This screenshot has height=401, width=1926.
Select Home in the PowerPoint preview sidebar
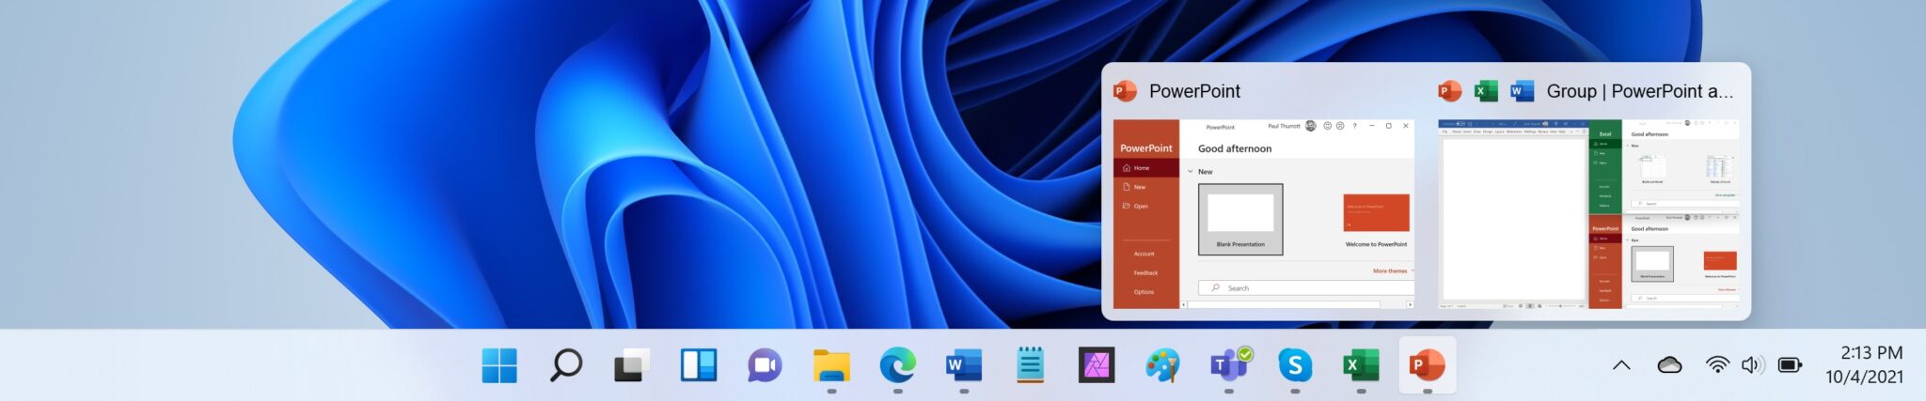tap(1146, 168)
